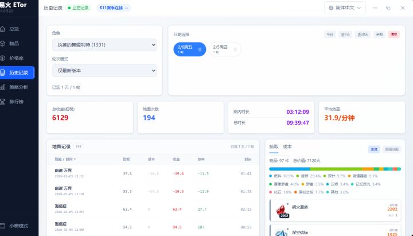Click the 03:12:09 in-map duration value

pos(298,112)
